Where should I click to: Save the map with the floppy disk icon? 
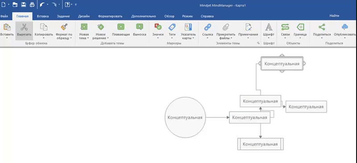click(24, 4)
